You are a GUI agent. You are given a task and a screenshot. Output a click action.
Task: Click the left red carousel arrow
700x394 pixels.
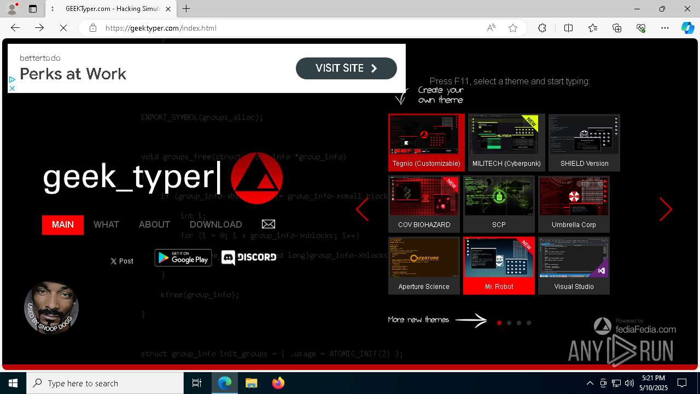363,209
